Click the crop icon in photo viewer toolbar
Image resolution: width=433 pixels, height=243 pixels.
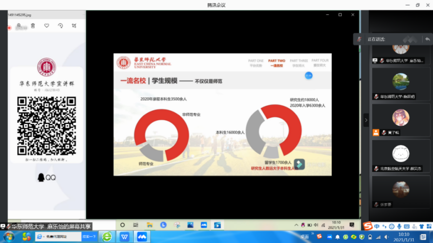pyautogui.click(x=74, y=25)
